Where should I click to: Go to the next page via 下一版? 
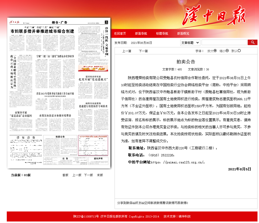pyautogui.click(x=88, y=175)
